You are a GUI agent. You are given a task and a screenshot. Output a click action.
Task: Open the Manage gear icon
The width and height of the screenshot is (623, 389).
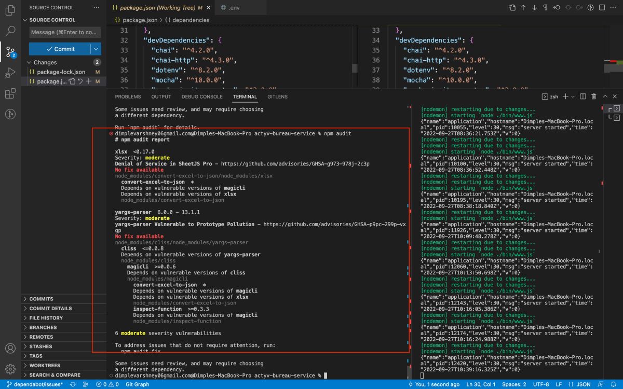(10, 369)
